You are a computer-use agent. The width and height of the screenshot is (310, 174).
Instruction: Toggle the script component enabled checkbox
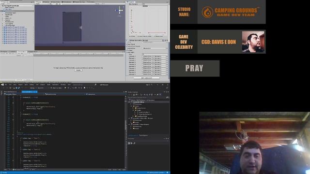click(x=130, y=41)
